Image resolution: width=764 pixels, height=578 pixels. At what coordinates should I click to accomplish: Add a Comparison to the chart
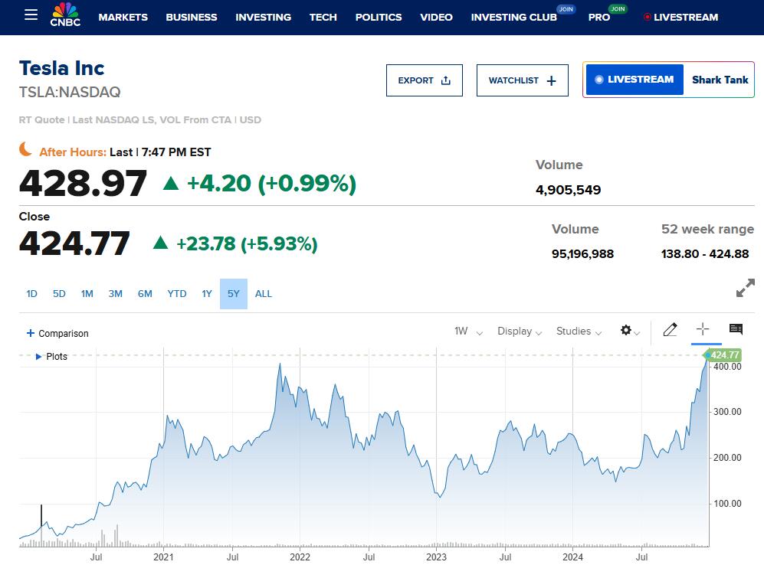(57, 333)
